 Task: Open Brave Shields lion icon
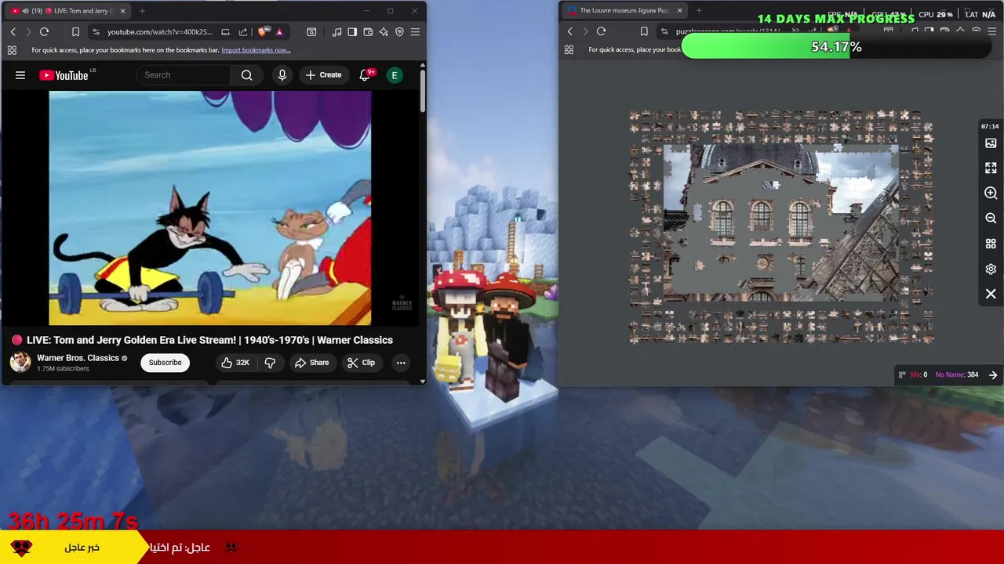[263, 32]
